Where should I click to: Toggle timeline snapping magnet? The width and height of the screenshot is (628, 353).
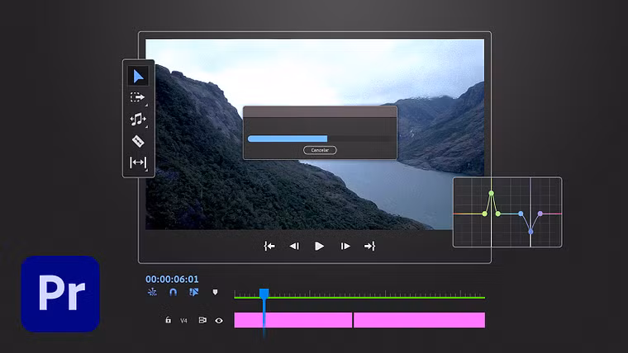tap(173, 292)
